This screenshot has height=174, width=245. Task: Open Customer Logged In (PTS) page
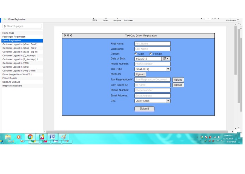(22, 63)
